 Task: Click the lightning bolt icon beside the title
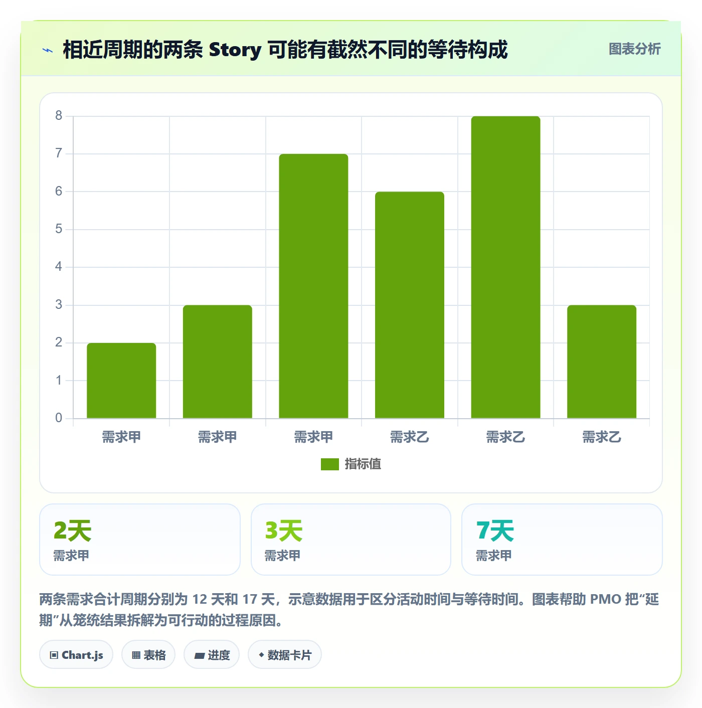click(48, 50)
